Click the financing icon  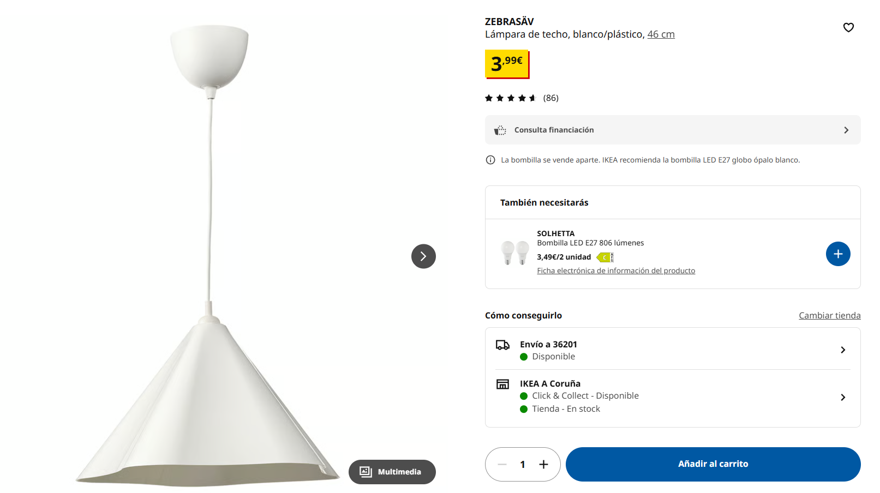pyautogui.click(x=500, y=130)
